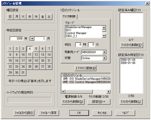Viewport: 151px width, 120px height.
Task: Click the ↓リストに追加(A) button
Action: point(85,68)
